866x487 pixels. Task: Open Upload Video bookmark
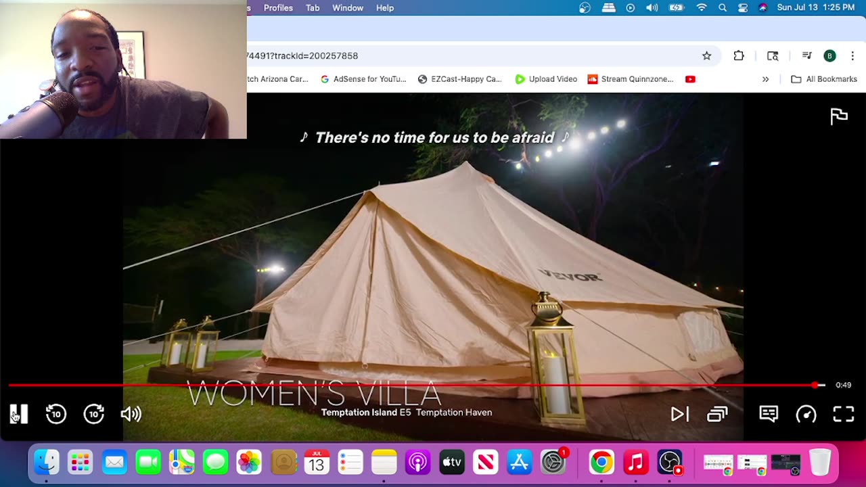tap(546, 79)
